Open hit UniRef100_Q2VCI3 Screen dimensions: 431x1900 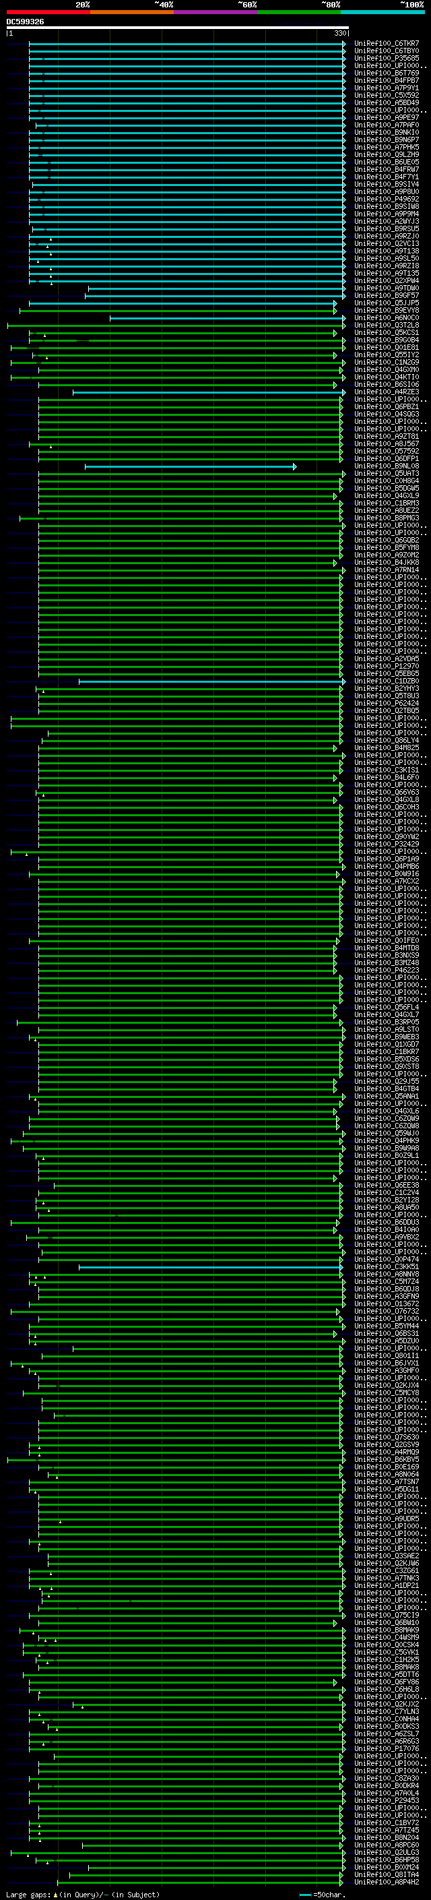pos(387,243)
